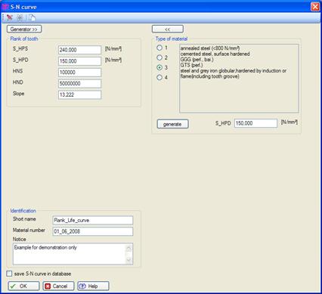Select material type radio option 1
Image resolution: width=322 pixels, height=294 pixels.
159,48
